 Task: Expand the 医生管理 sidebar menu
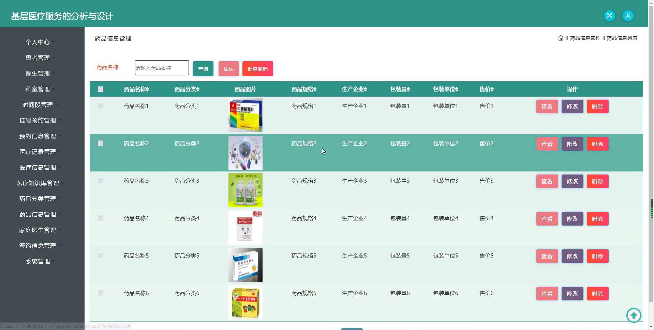pyautogui.click(x=40, y=73)
